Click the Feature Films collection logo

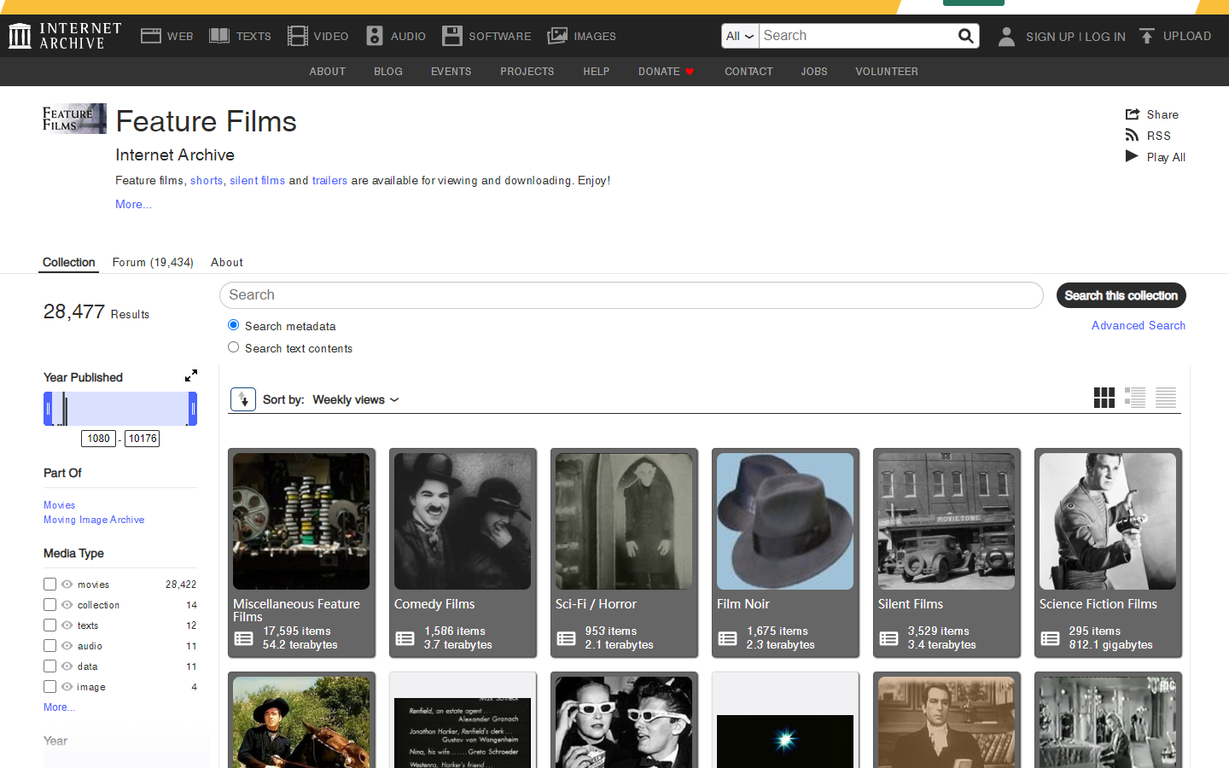click(x=75, y=119)
